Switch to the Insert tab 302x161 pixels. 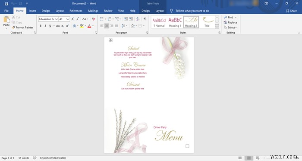coord(32,11)
